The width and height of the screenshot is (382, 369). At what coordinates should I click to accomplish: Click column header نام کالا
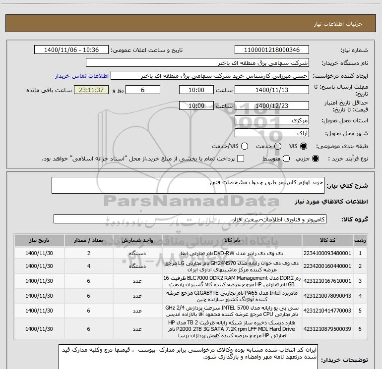[x=232, y=241]
